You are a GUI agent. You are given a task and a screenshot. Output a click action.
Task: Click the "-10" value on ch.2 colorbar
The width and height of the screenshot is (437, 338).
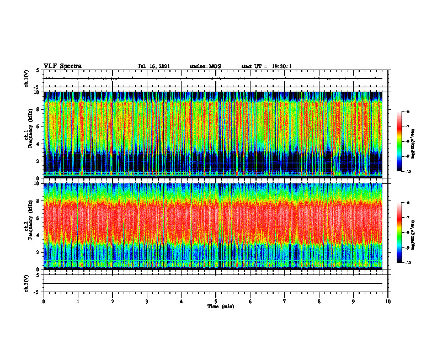coord(408,263)
